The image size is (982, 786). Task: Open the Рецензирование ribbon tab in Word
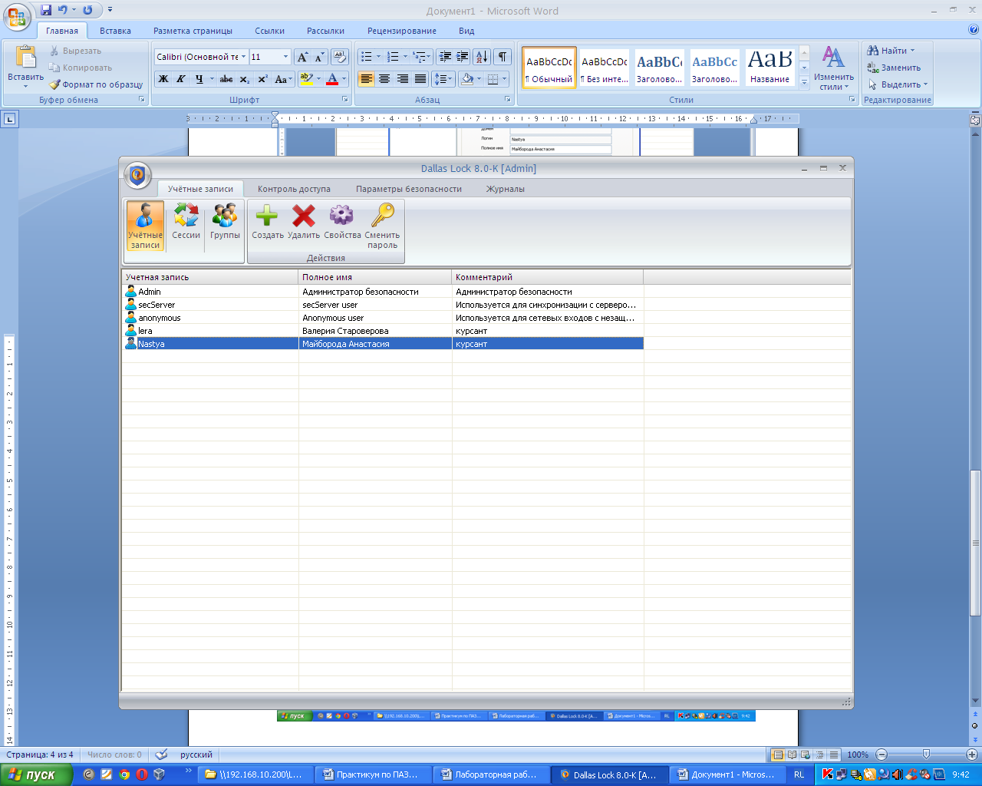pyautogui.click(x=402, y=31)
